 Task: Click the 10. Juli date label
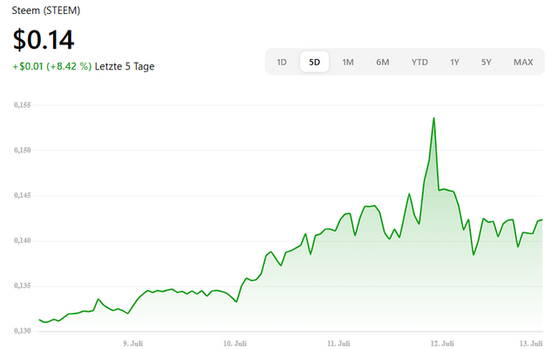coord(235,344)
